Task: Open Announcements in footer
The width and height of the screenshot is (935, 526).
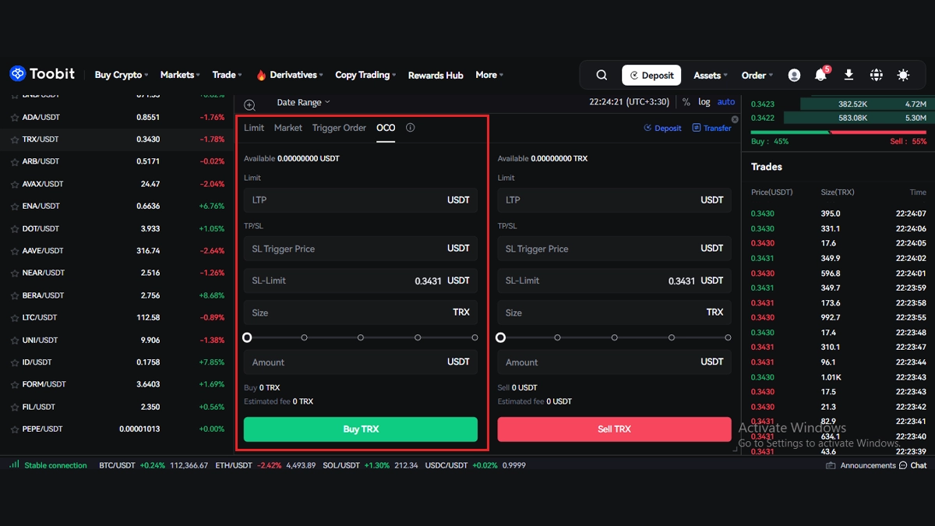Action: [x=861, y=465]
